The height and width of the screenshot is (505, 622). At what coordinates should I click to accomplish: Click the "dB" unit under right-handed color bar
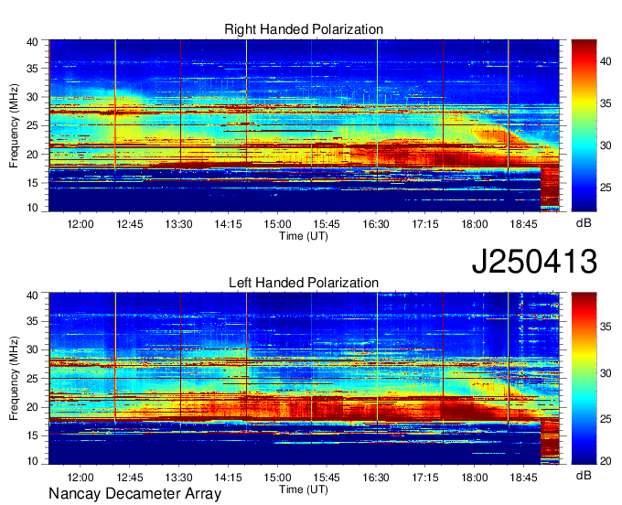point(584,223)
